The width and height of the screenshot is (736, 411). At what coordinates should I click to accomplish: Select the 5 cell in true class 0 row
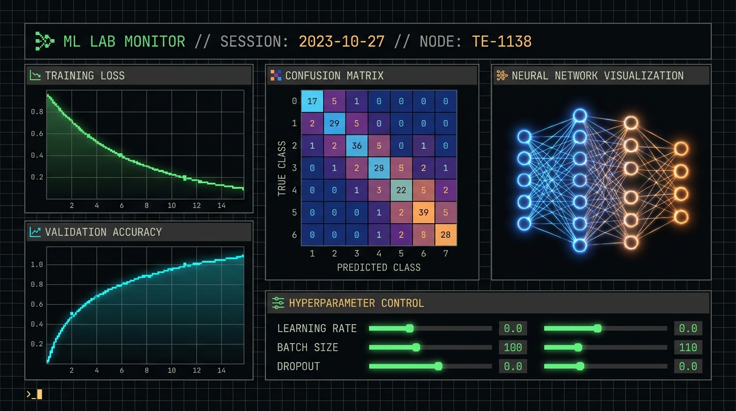click(334, 101)
